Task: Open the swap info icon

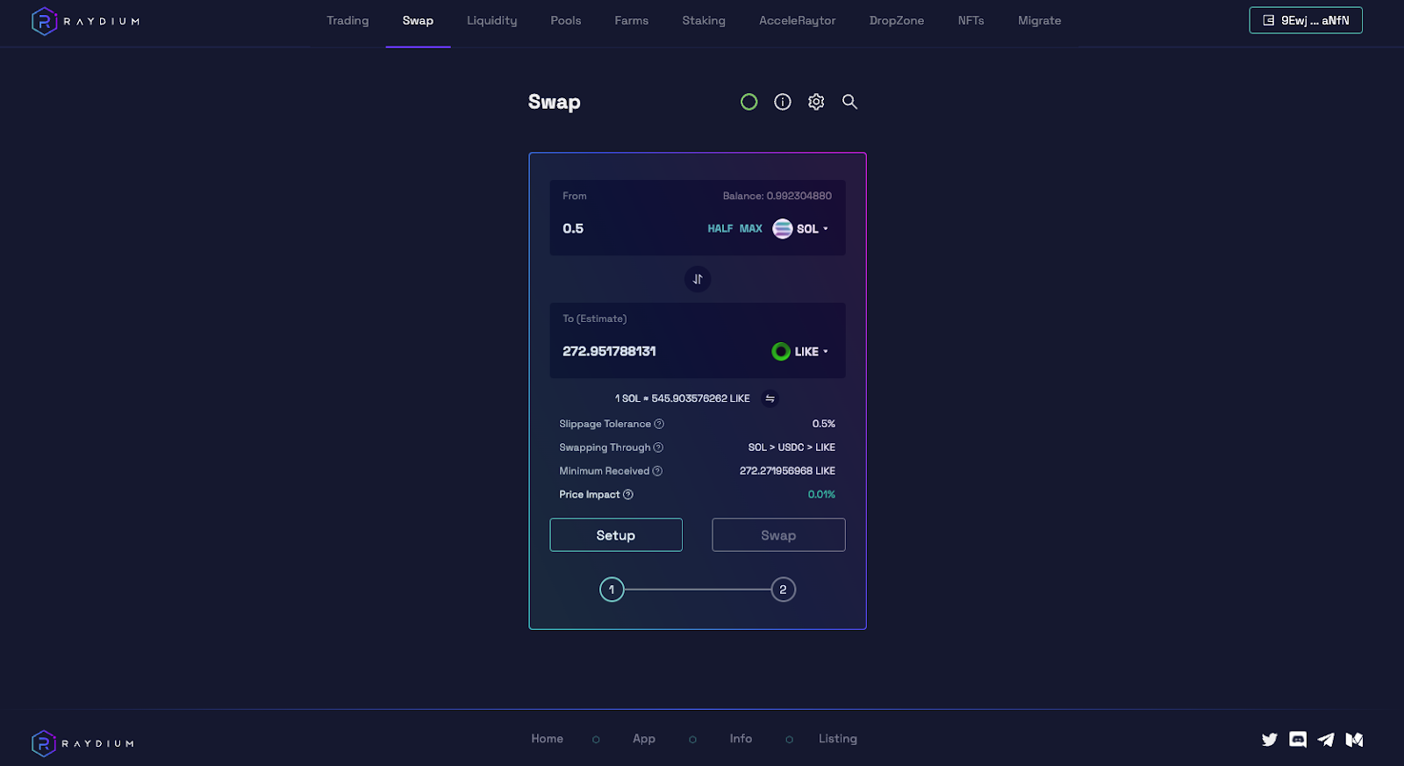Action: [783, 102]
